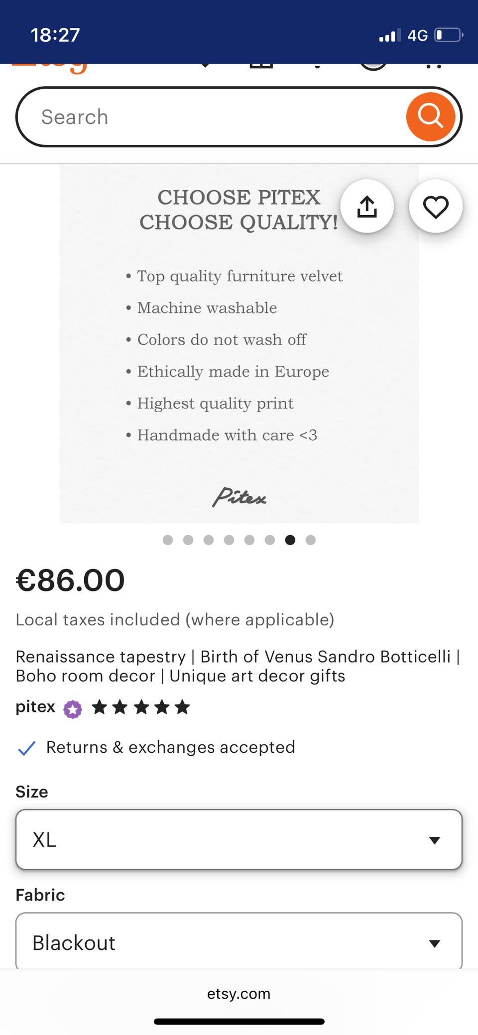
Task: Tap the partially visible Etsy logo
Action: pyautogui.click(x=50, y=68)
